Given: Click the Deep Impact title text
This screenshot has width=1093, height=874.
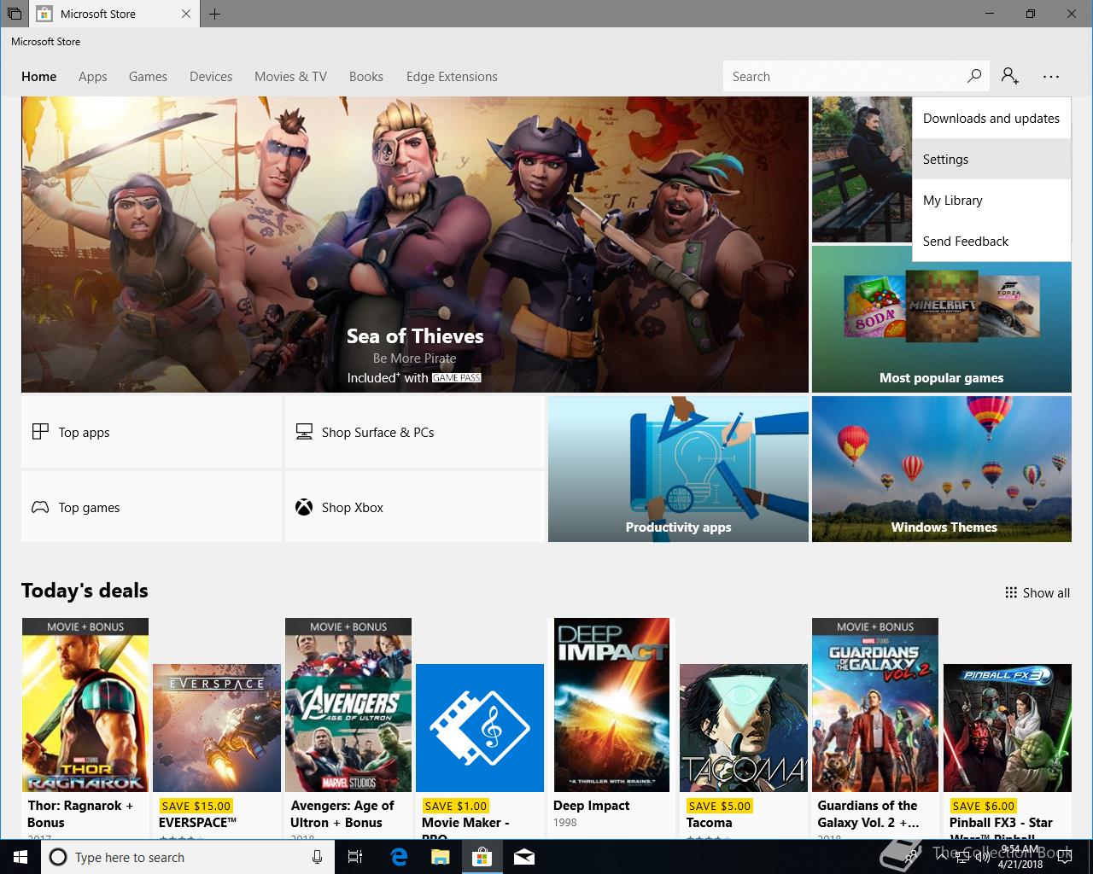Looking at the screenshot, I should point(592,806).
